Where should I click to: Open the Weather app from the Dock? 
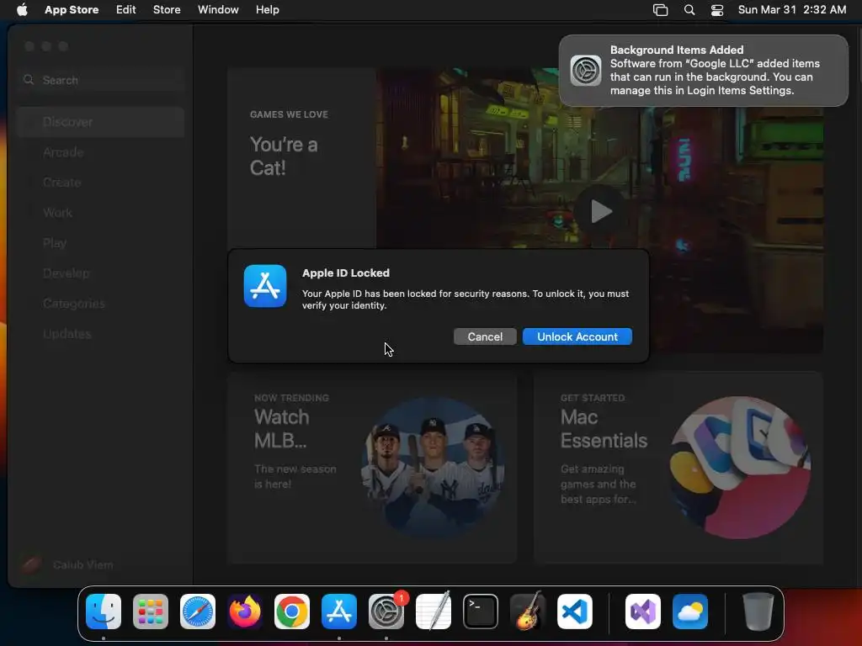690,612
